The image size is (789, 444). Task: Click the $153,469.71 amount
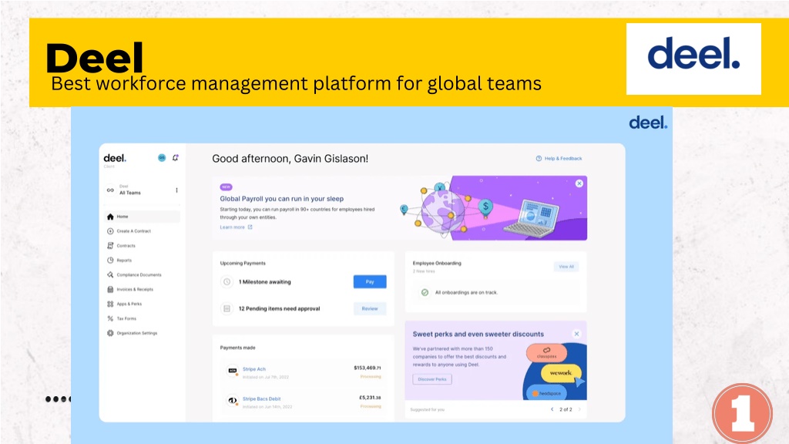[x=368, y=368]
